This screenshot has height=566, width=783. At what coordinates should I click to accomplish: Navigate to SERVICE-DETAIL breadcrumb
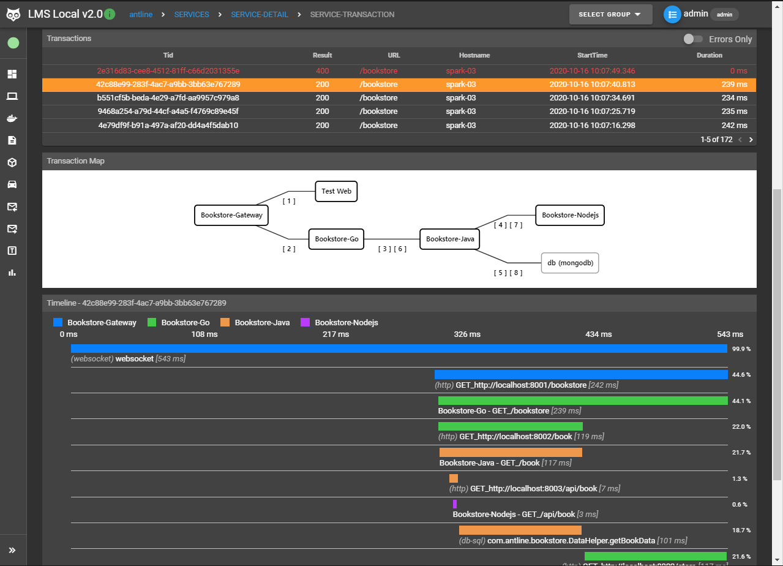260,14
